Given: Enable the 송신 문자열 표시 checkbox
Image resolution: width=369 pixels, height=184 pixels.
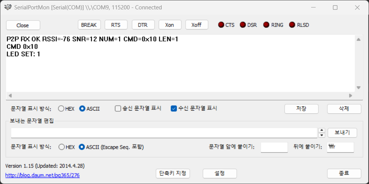Looking at the screenshot, I should click(x=118, y=108).
